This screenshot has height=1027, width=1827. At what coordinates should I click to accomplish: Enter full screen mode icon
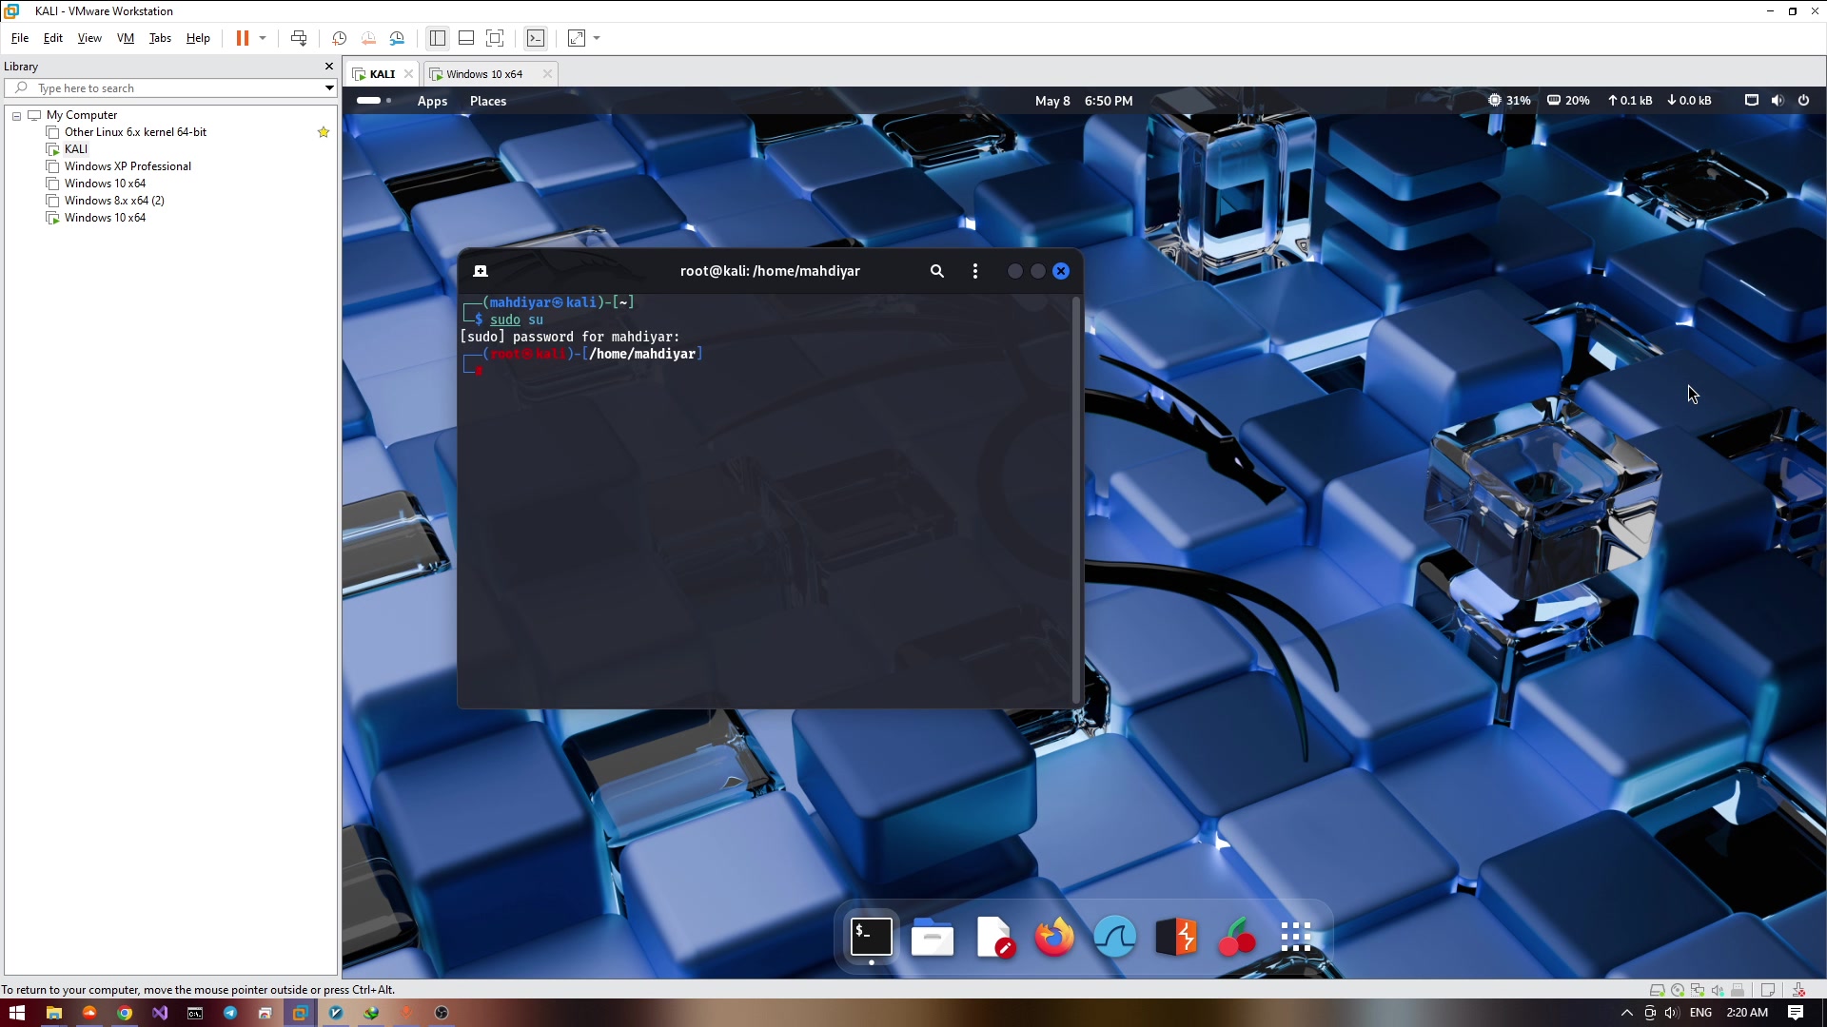(495, 38)
